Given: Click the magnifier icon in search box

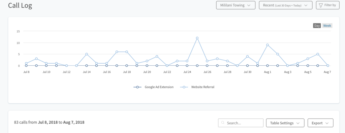Looking at the screenshot, I should pyautogui.click(x=223, y=123).
